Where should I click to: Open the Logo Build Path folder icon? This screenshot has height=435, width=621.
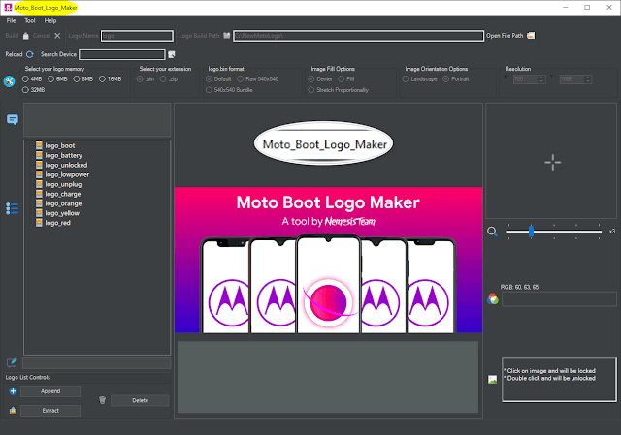(x=226, y=36)
